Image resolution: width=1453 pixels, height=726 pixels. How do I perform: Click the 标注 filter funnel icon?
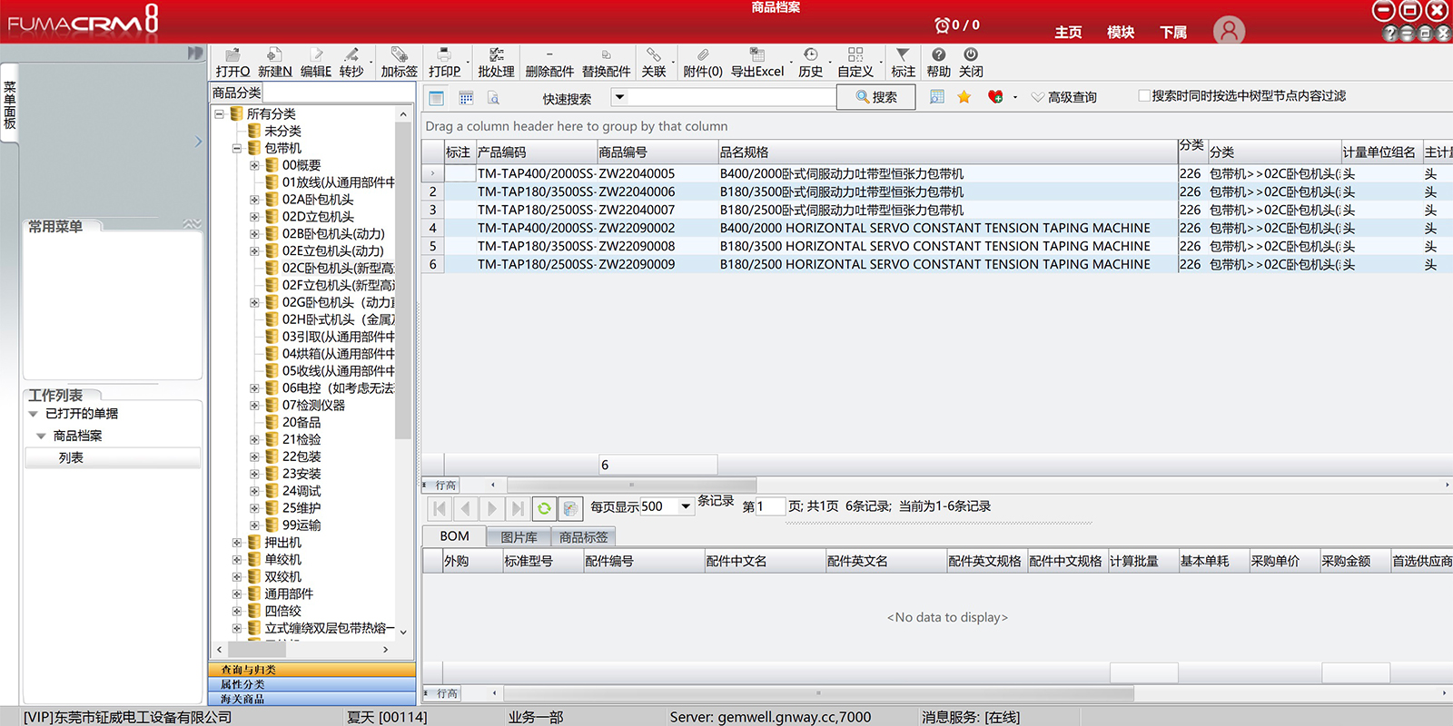903,55
